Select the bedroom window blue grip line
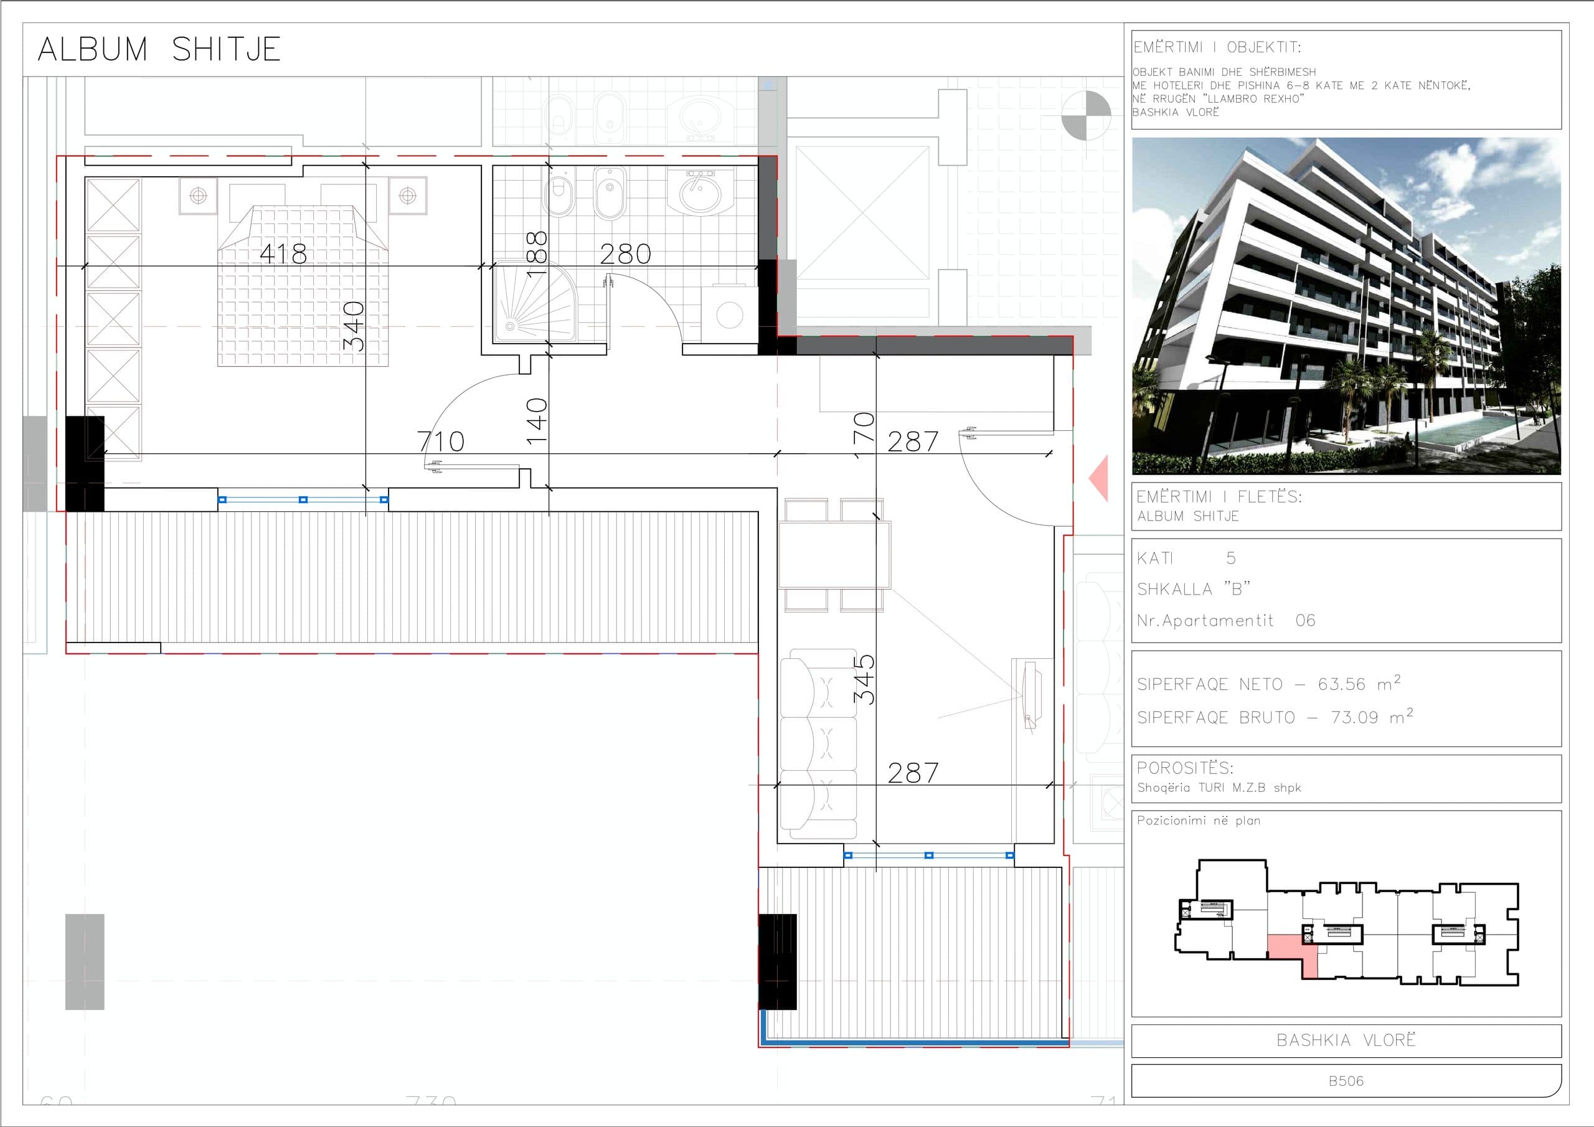 (x=303, y=499)
